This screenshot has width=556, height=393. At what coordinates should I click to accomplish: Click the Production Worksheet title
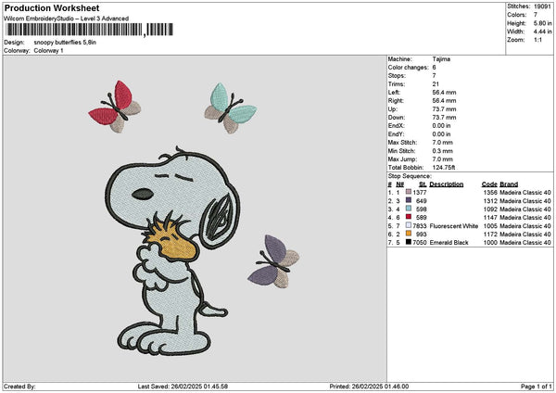(52, 8)
